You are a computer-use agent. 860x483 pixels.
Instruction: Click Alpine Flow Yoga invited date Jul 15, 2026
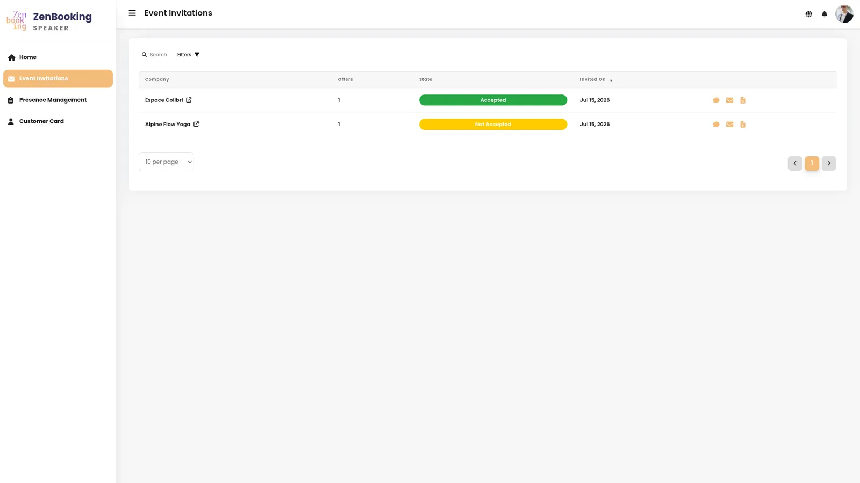[x=594, y=125]
